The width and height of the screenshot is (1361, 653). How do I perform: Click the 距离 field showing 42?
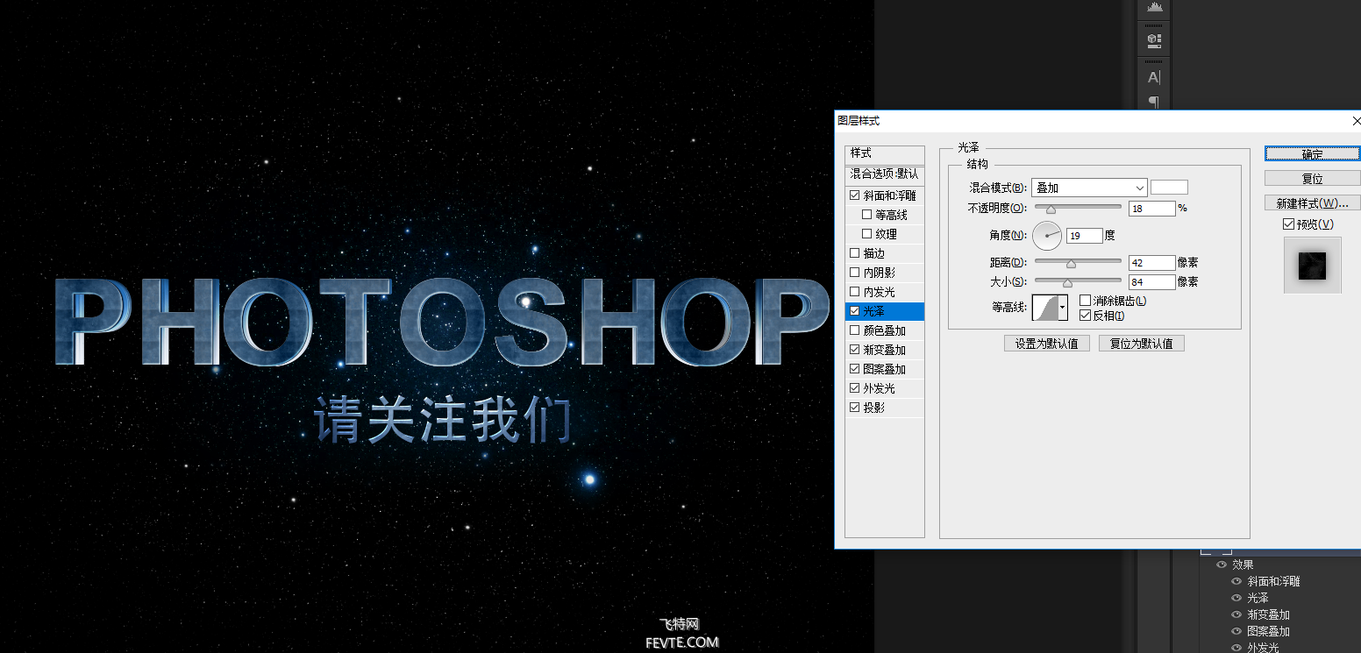click(x=1151, y=263)
